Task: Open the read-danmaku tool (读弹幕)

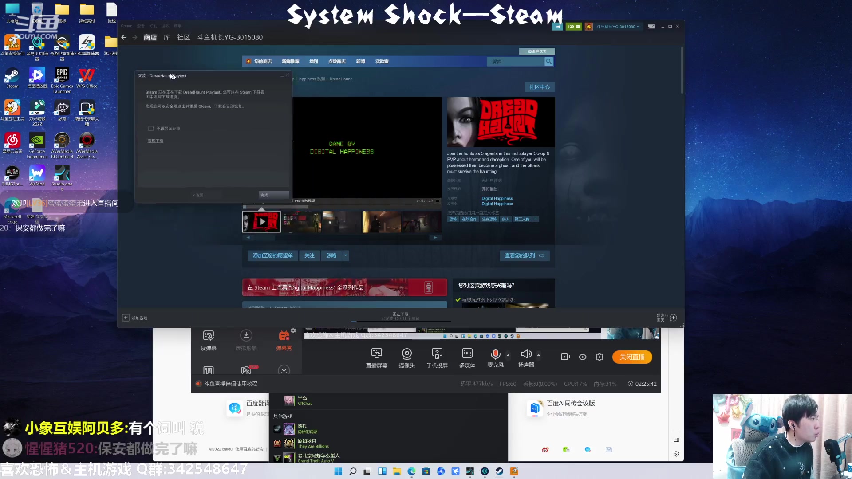Action: click(209, 341)
